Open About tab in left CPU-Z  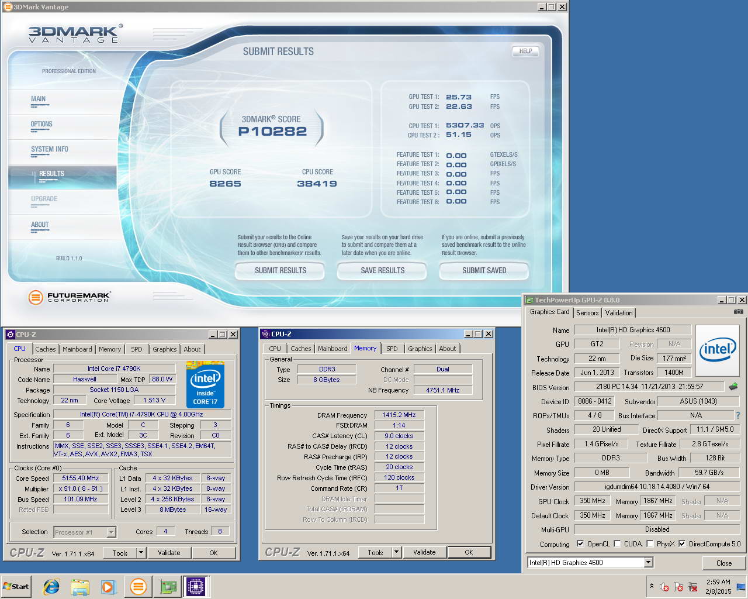coord(192,349)
